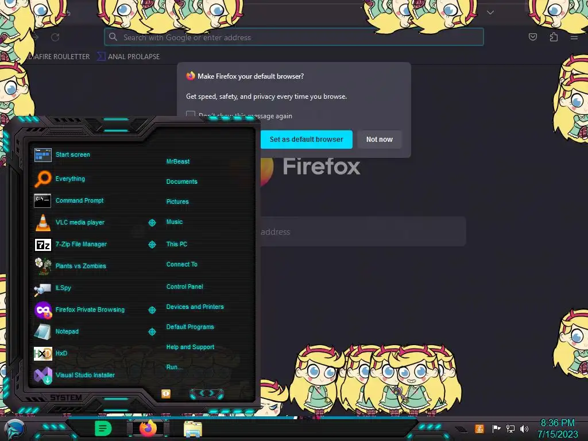Expand the list all tabs chevron
Screen dimensions: 588x441
click(490, 13)
